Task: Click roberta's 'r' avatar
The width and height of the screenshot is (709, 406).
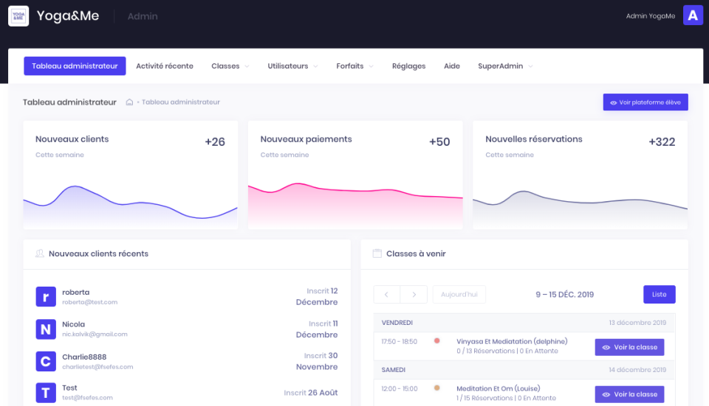Action: point(46,296)
